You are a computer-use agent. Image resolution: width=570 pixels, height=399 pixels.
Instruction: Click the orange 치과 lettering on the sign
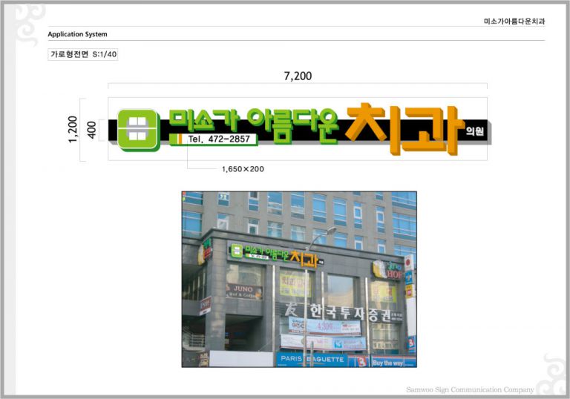coord(404,130)
